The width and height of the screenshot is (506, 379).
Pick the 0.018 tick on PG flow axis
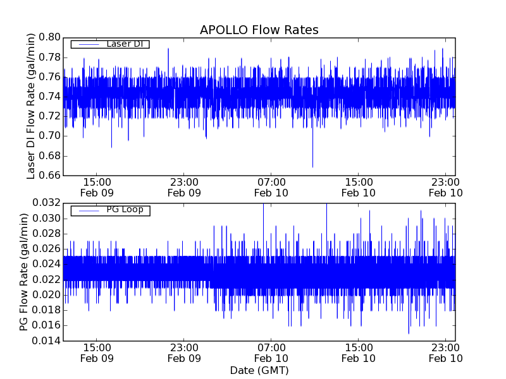[x=46, y=310]
